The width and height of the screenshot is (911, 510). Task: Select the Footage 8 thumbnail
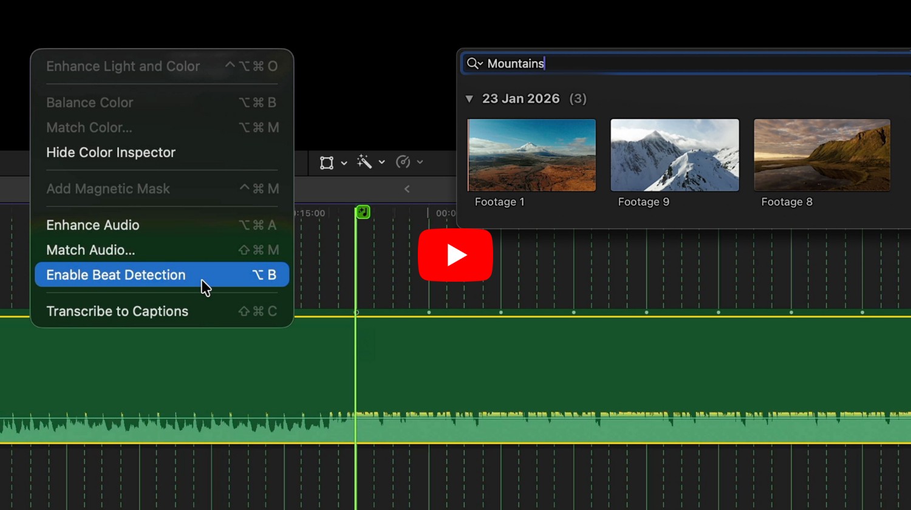pos(822,155)
